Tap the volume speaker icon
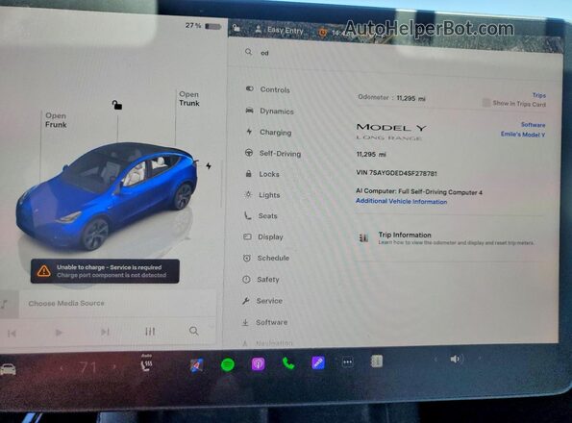This screenshot has height=423, width=572. click(x=456, y=360)
